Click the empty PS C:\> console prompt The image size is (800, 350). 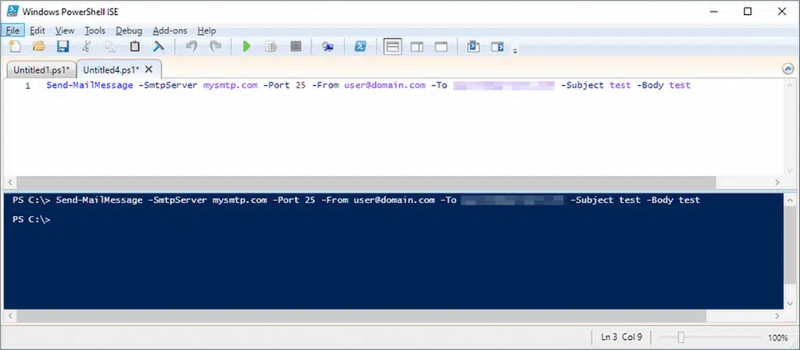pos(31,220)
